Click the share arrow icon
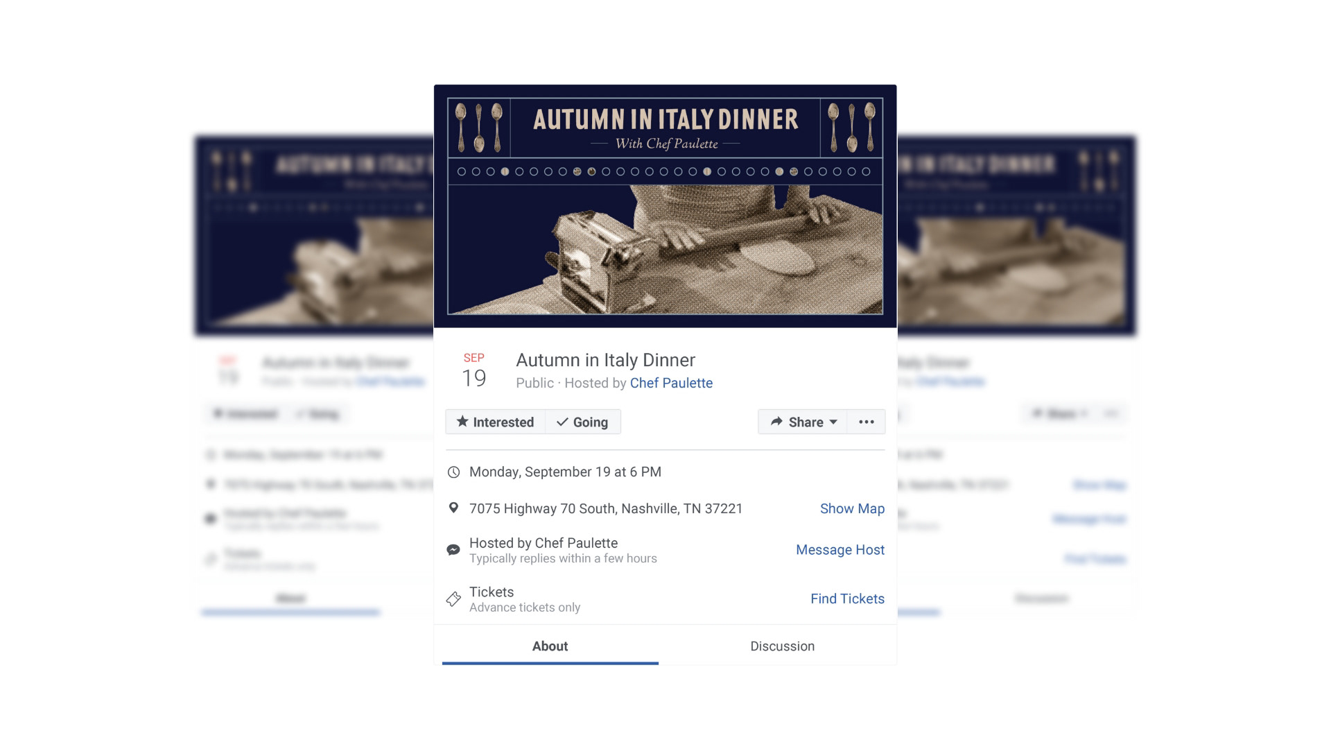Viewport: 1331px width, 749px height. coord(776,422)
